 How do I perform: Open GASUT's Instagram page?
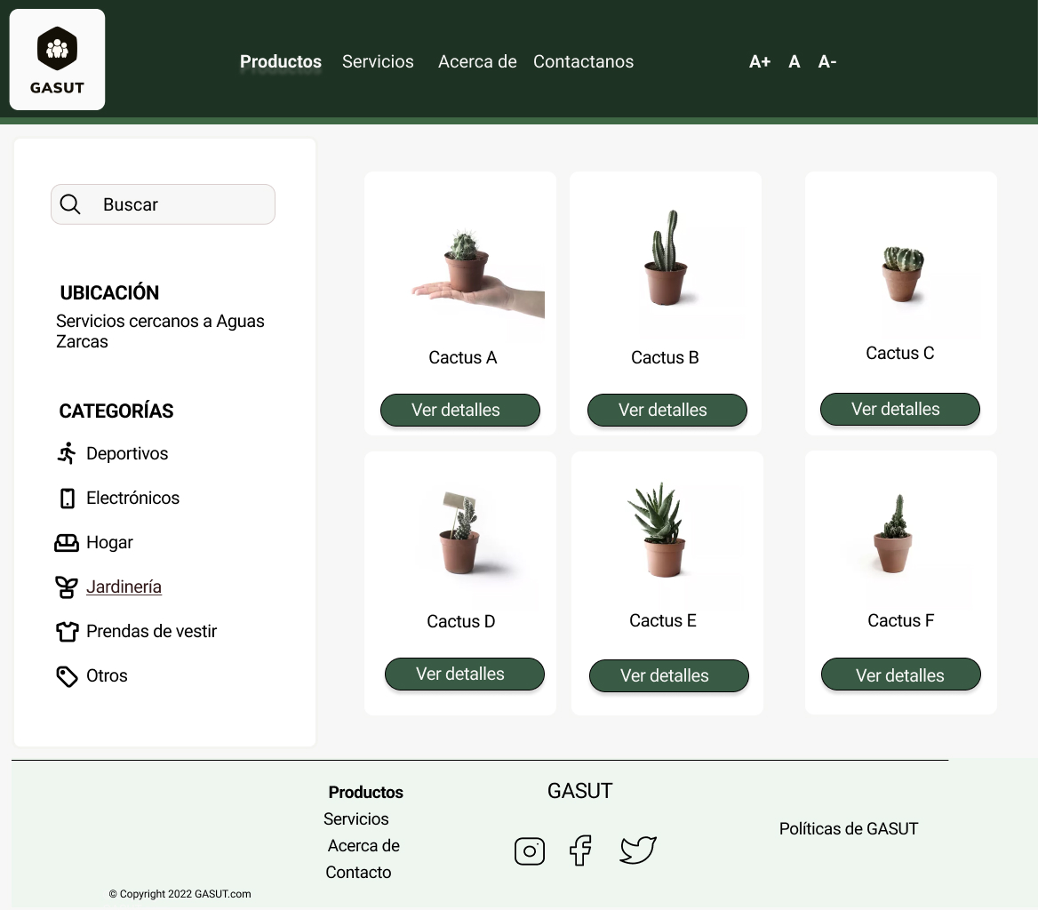(530, 850)
